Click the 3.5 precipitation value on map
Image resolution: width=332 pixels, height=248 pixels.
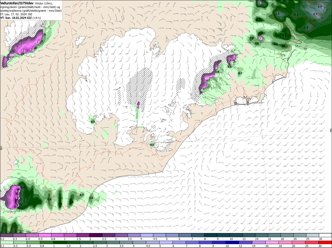[x=277, y=14]
